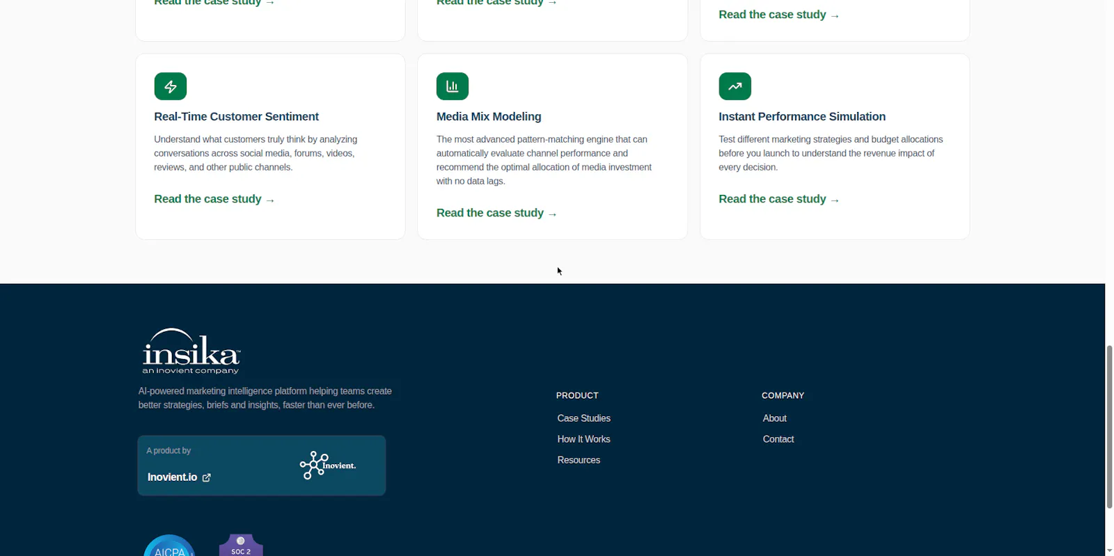Open Real-Time Customer Sentiment case study link

[x=214, y=199]
